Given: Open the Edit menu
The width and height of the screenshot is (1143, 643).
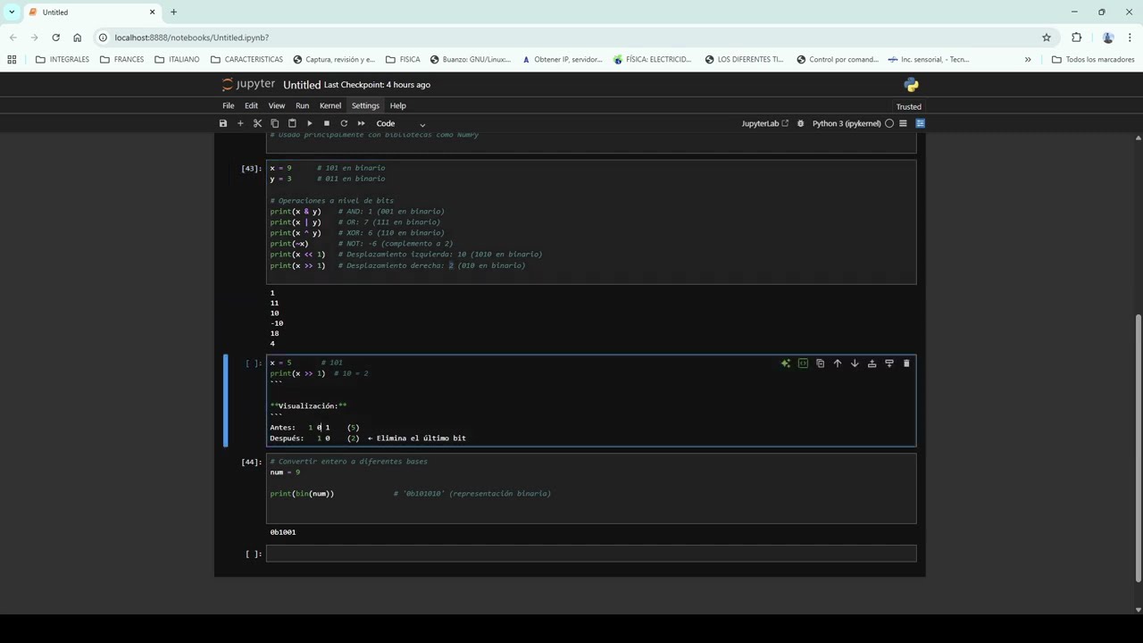Looking at the screenshot, I should (251, 105).
